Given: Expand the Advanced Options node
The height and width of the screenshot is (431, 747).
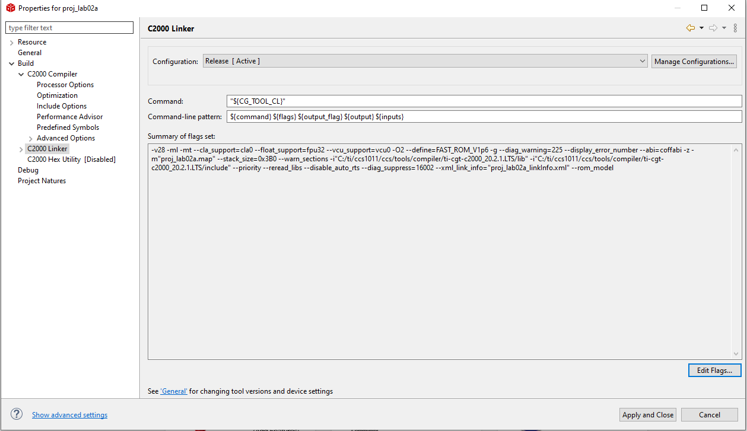Looking at the screenshot, I should point(31,138).
